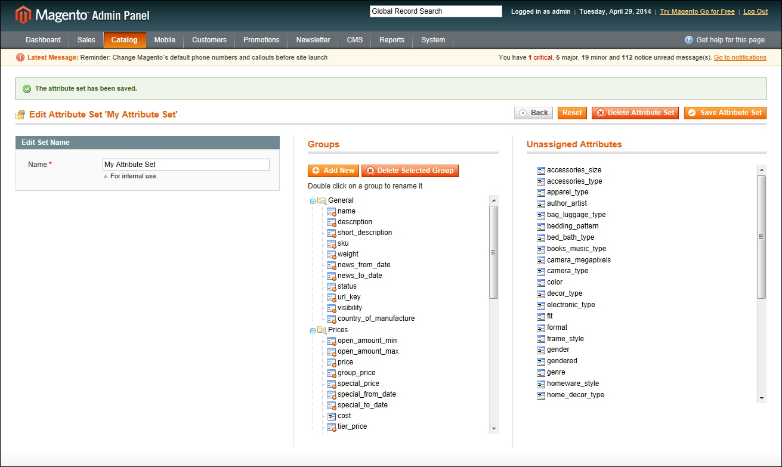Viewport: 782px width, 467px height.
Task: Click Save Attribute Set button
Action: 725,113
